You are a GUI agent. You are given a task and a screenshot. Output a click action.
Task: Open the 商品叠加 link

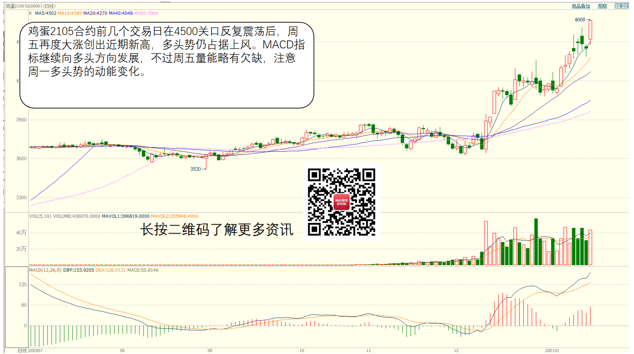click(581, 6)
